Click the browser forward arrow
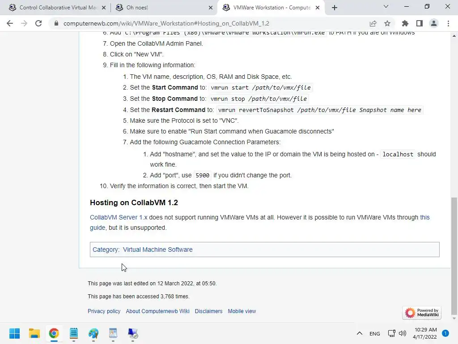The width and height of the screenshot is (458, 344). pos(24,23)
